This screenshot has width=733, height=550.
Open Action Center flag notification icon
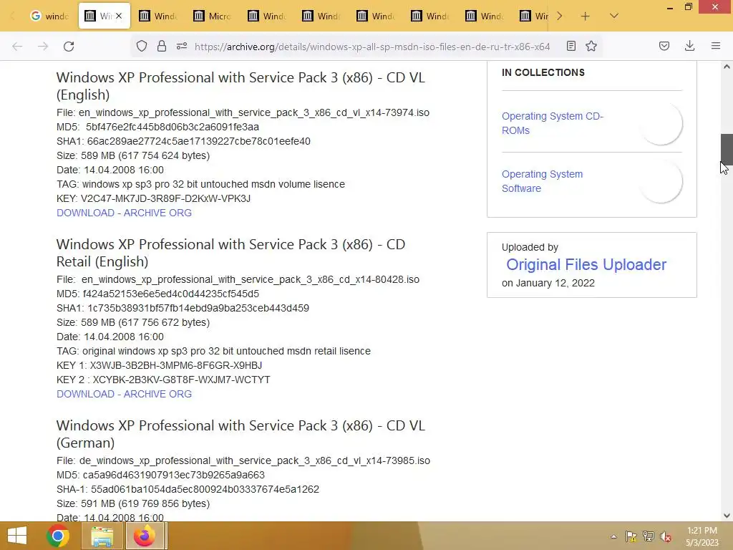pos(631,536)
